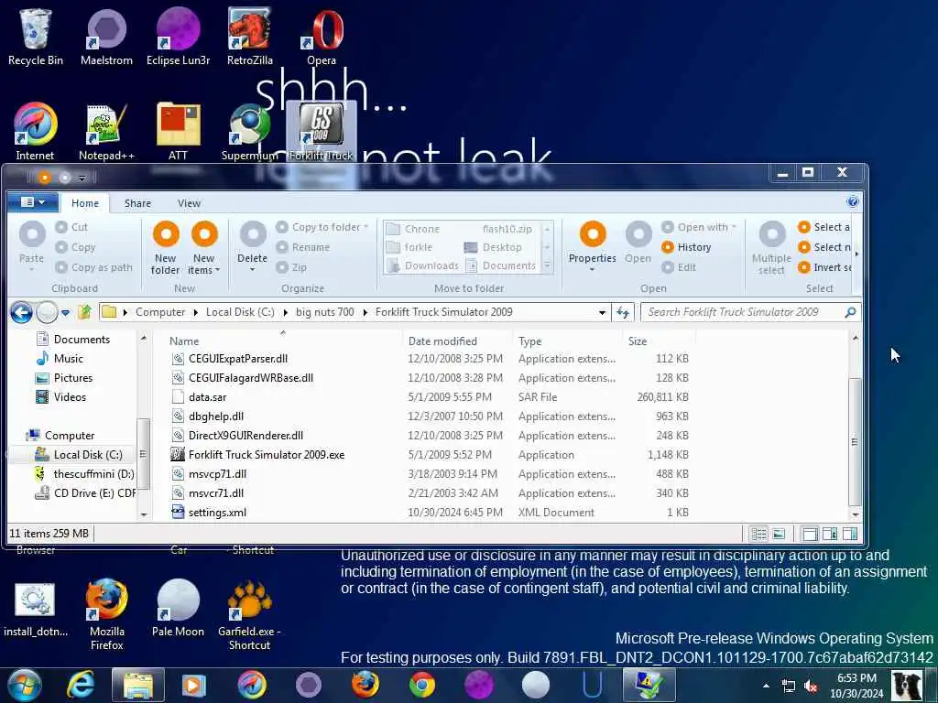Viewport: 938px width, 703px height.
Task: Click the Up one level folder icon
Action: coord(84,312)
